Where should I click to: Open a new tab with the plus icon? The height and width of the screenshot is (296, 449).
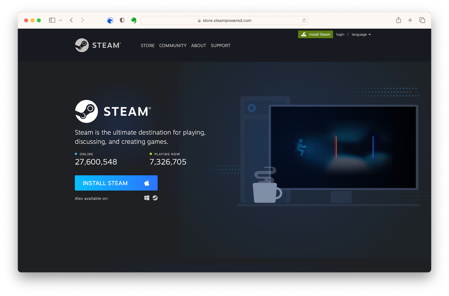coord(410,20)
